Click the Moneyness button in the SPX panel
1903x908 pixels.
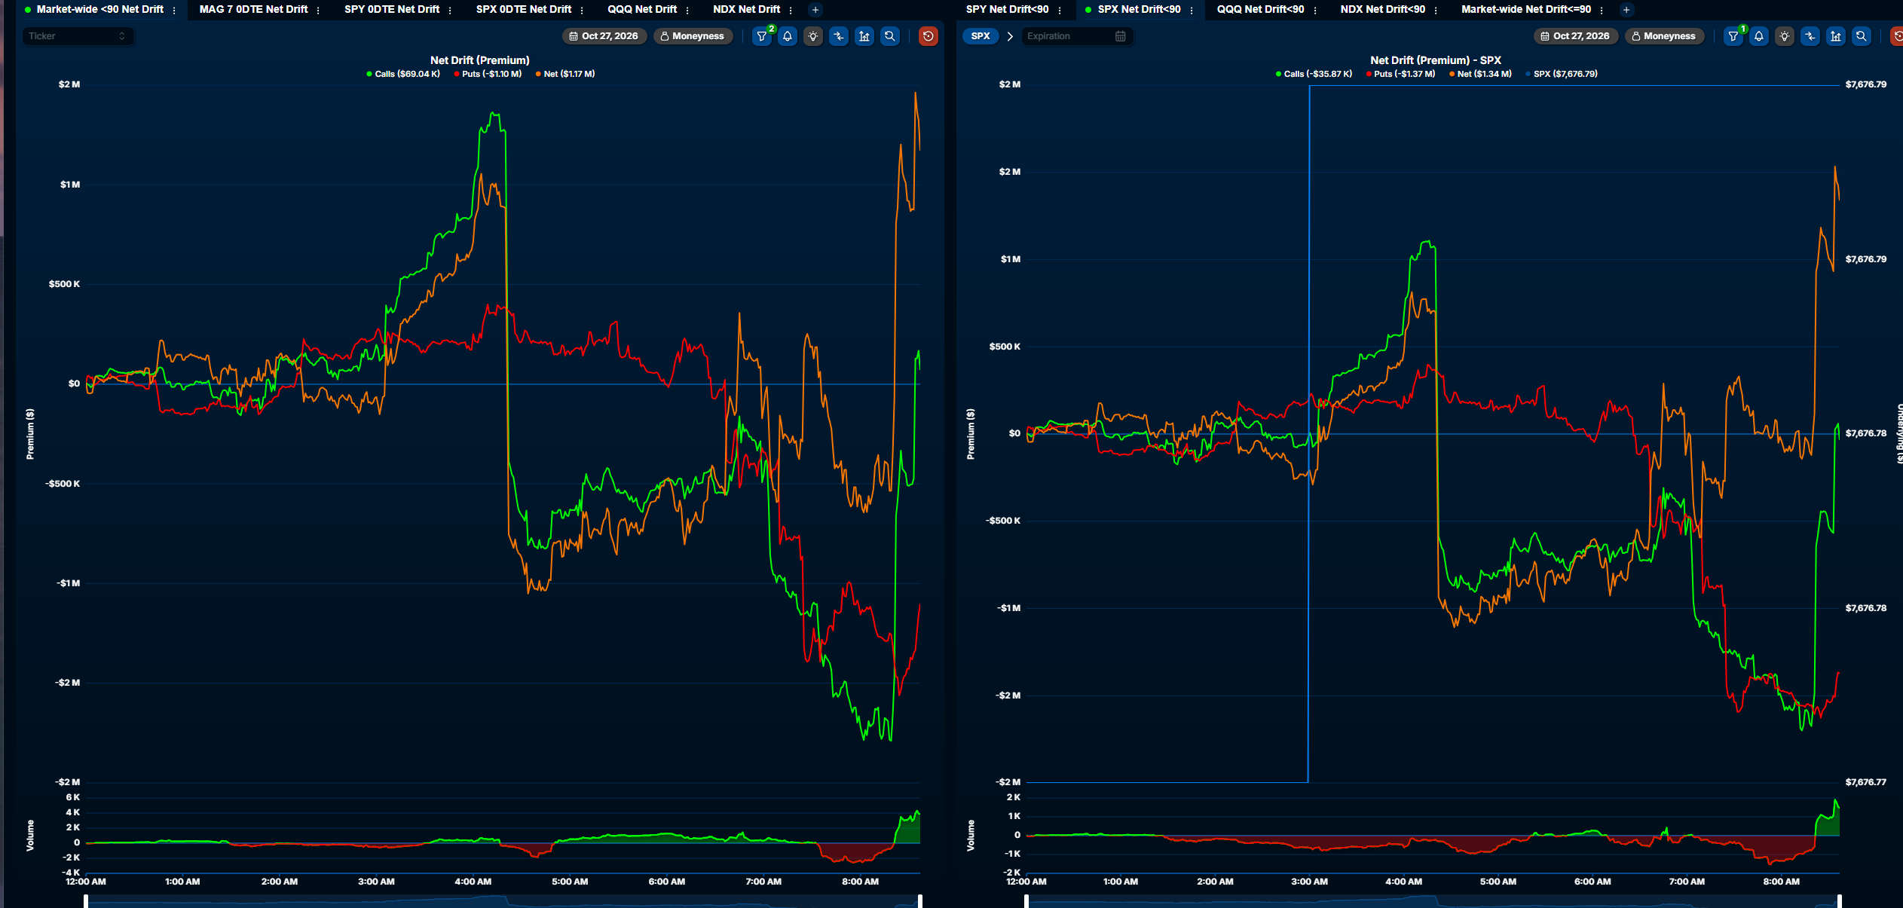tap(1664, 36)
